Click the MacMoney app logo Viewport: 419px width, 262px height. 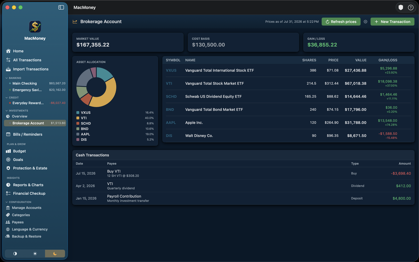(35, 27)
